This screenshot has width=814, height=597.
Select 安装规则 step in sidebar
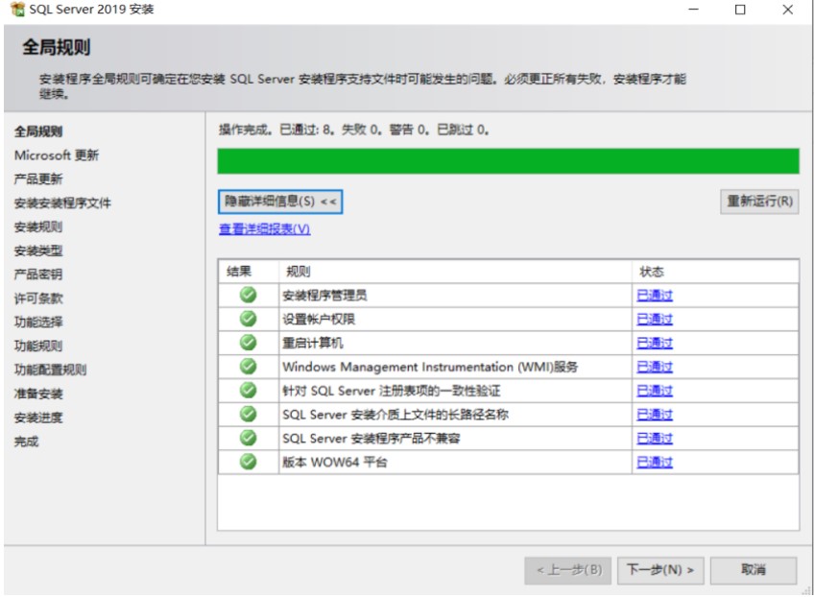tap(38, 227)
